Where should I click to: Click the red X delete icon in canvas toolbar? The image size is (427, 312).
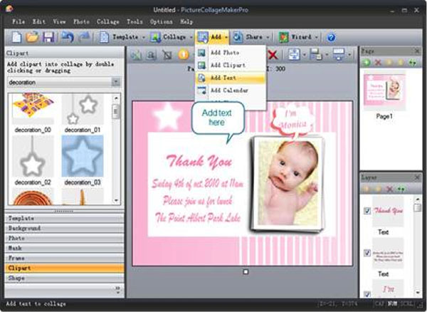coord(272,56)
